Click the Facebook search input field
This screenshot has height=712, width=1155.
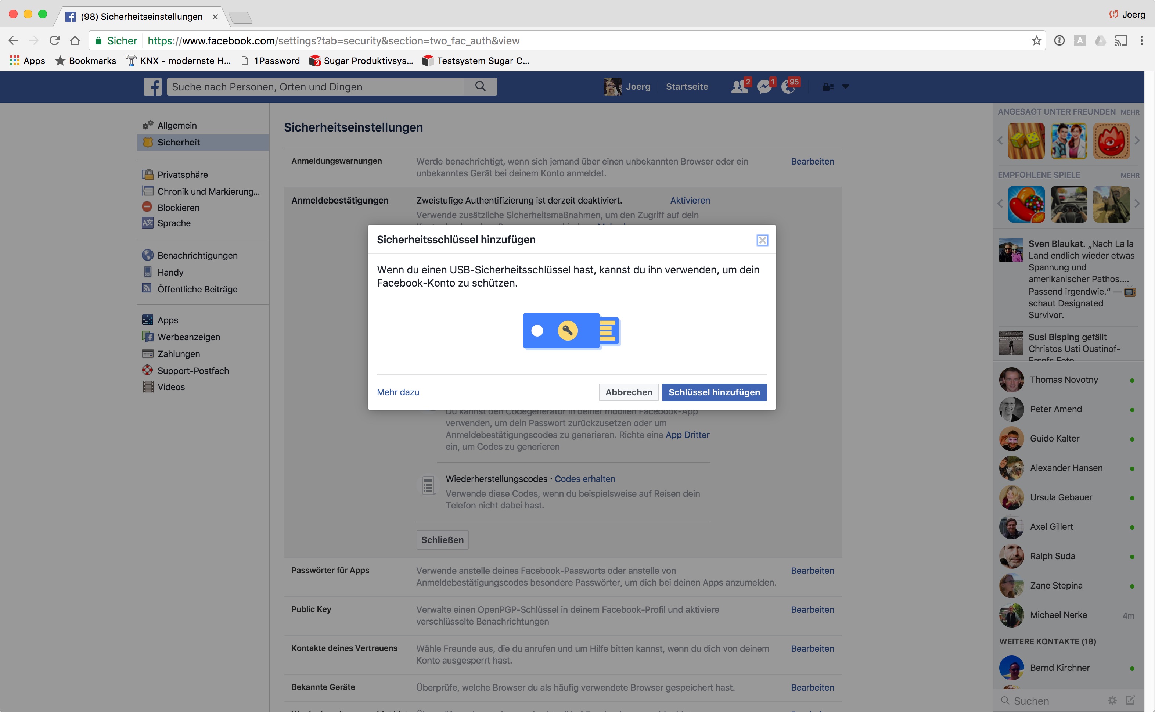pyautogui.click(x=316, y=87)
